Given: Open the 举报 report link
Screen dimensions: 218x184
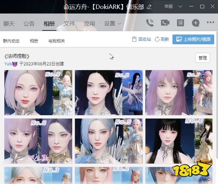Looking at the screenshot, I should pyautogui.click(x=169, y=7).
